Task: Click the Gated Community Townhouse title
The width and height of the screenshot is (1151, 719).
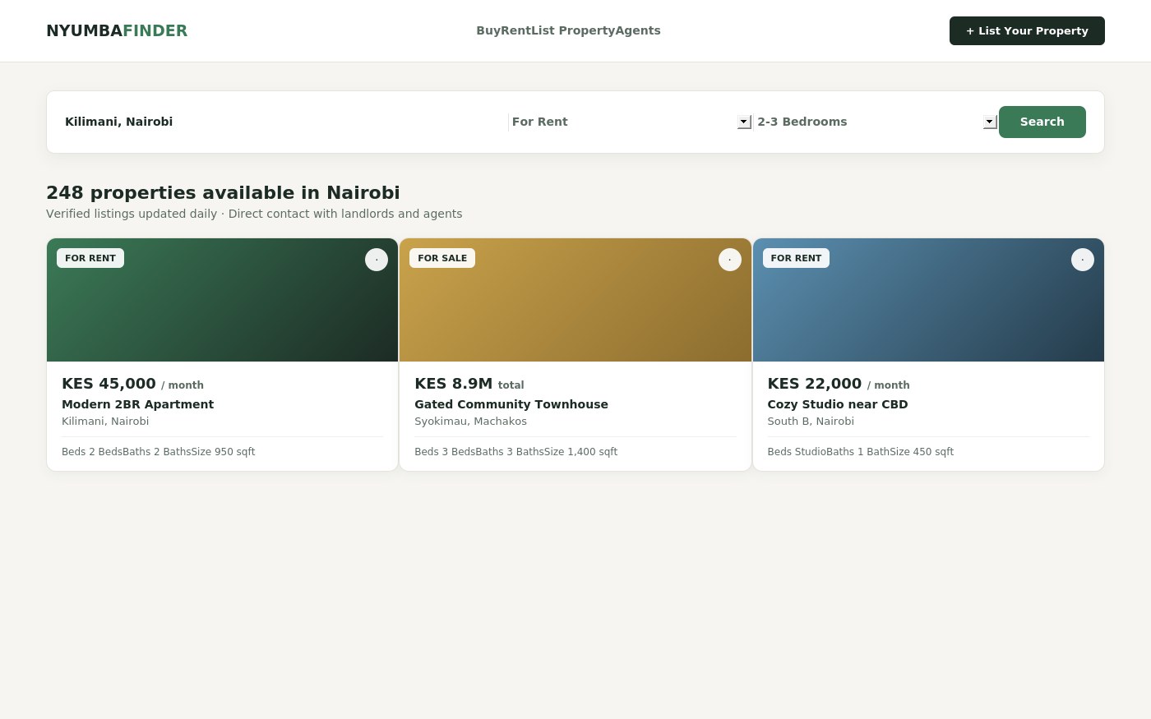Action: click(x=511, y=404)
